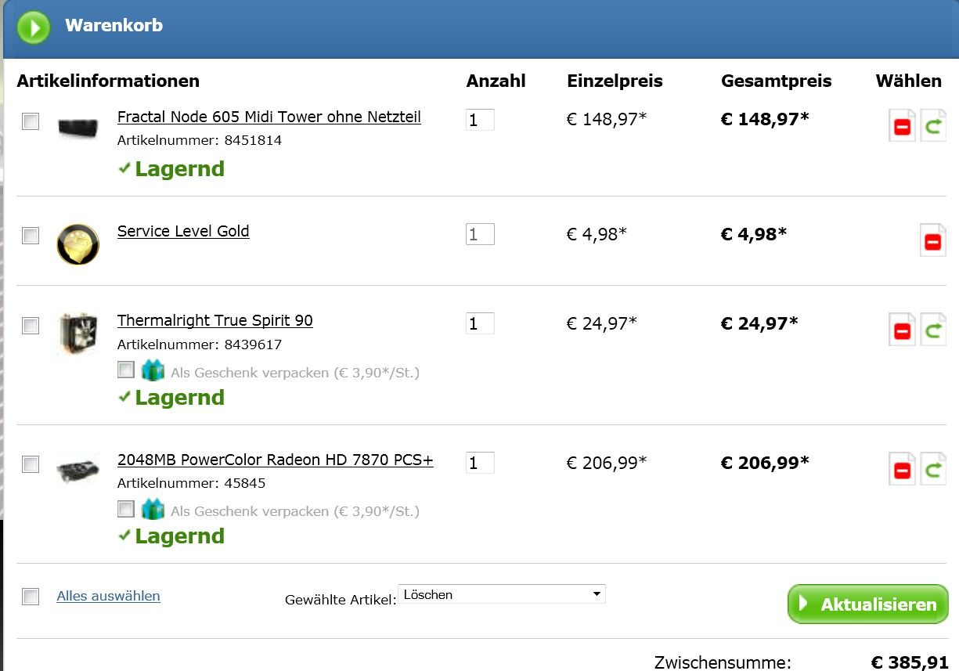Click the Radeon graphics card thumbnail
959x671 pixels.
(78, 469)
